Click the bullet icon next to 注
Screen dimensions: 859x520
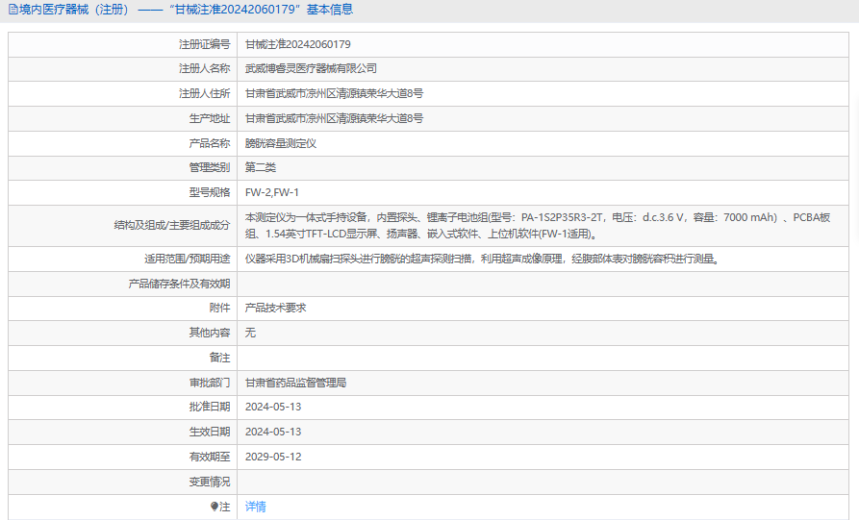pyautogui.click(x=215, y=507)
